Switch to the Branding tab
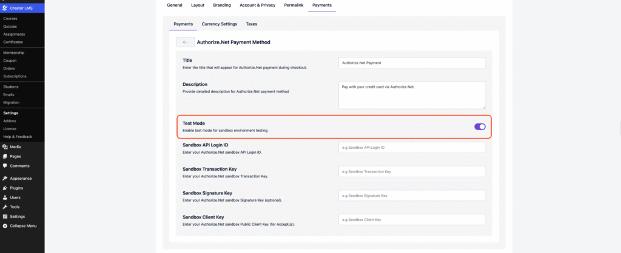Image resolution: width=621 pixels, height=253 pixels. (x=222, y=5)
